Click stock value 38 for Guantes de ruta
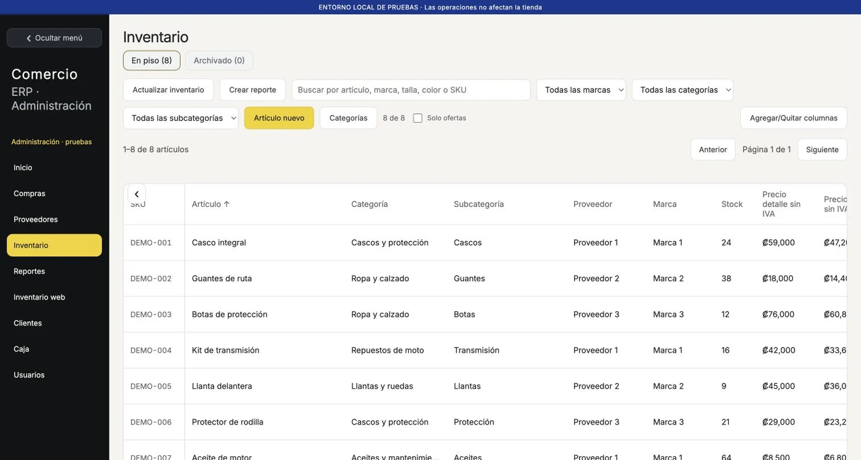This screenshot has height=460, width=861. pos(726,278)
